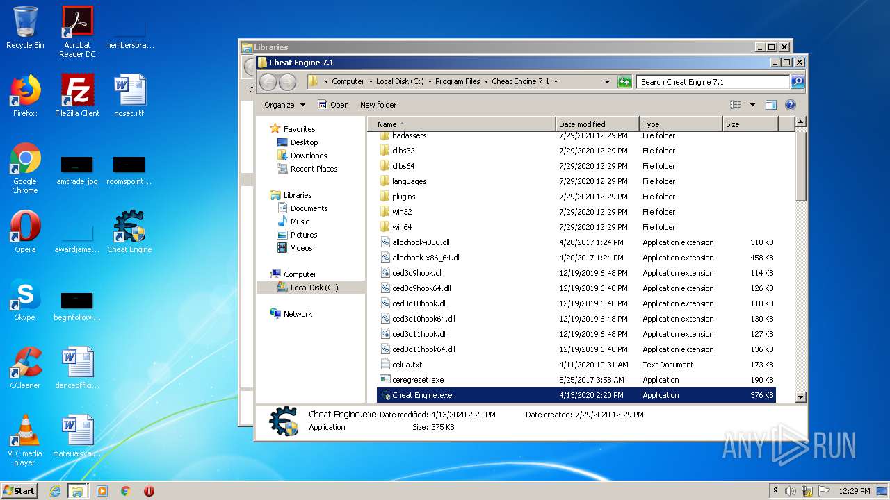
Task: Launch FileZilla Client shortcut
Action: (x=77, y=96)
